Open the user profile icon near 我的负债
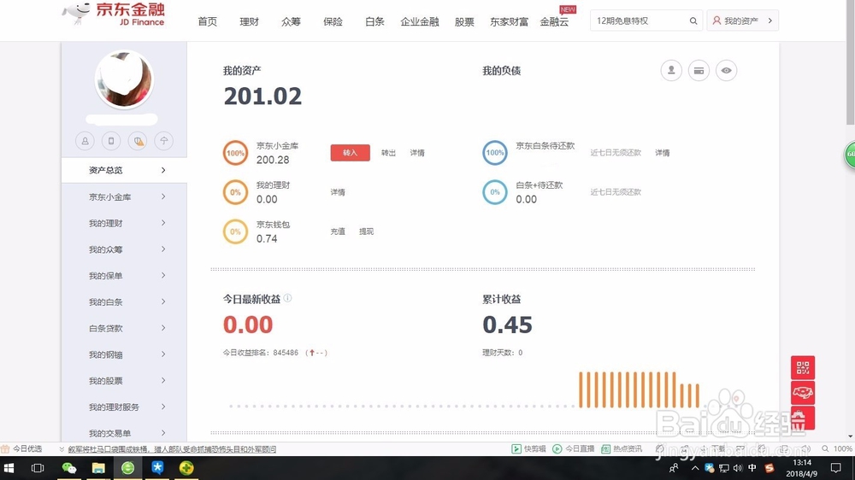Screen dimensions: 855x480 point(671,71)
